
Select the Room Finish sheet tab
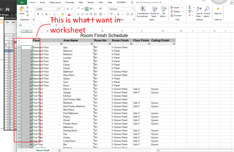point(43,150)
